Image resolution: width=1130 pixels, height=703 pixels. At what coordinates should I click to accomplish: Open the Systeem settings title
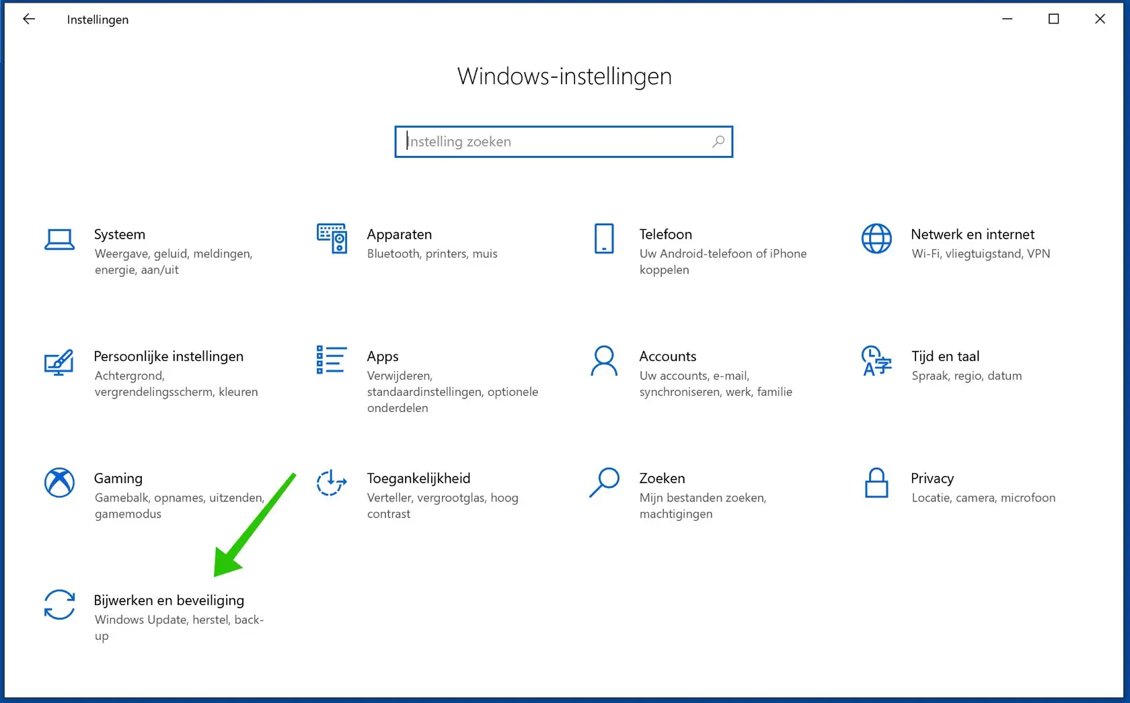tap(120, 234)
